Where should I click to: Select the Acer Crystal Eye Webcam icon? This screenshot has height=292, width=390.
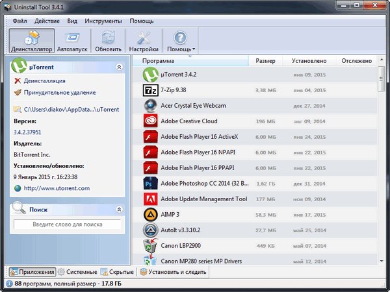[151, 105]
